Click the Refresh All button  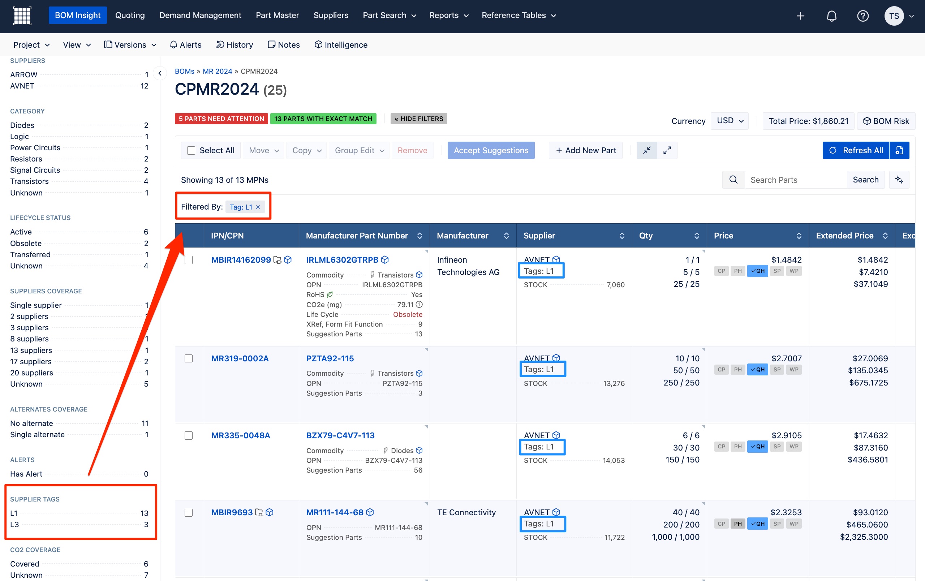[x=856, y=150]
